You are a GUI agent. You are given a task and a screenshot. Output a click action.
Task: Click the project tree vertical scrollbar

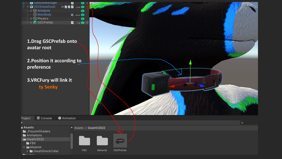click(x=72, y=141)
